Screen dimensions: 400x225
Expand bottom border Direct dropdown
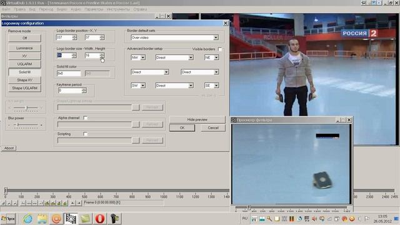click(174, 86)
